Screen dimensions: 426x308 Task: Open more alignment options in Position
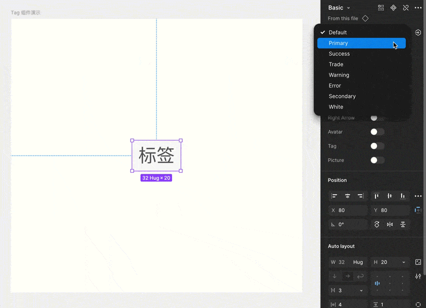click(x=418, y=196)
